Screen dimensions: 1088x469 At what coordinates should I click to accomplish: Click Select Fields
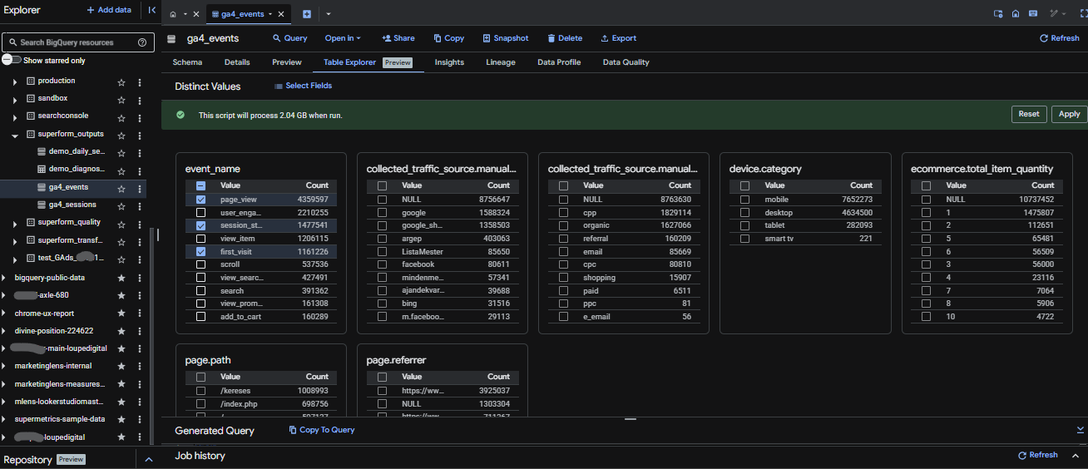303,86
